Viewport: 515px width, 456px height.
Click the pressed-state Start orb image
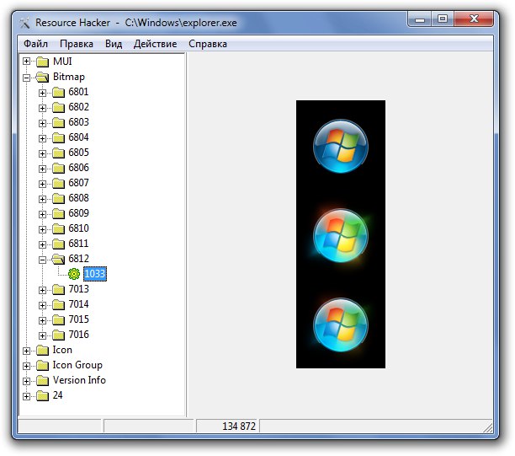(x=341, y=325)
